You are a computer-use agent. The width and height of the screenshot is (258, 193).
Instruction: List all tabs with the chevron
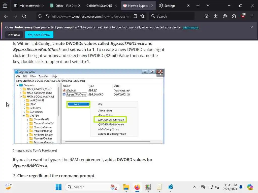point(208,6)
